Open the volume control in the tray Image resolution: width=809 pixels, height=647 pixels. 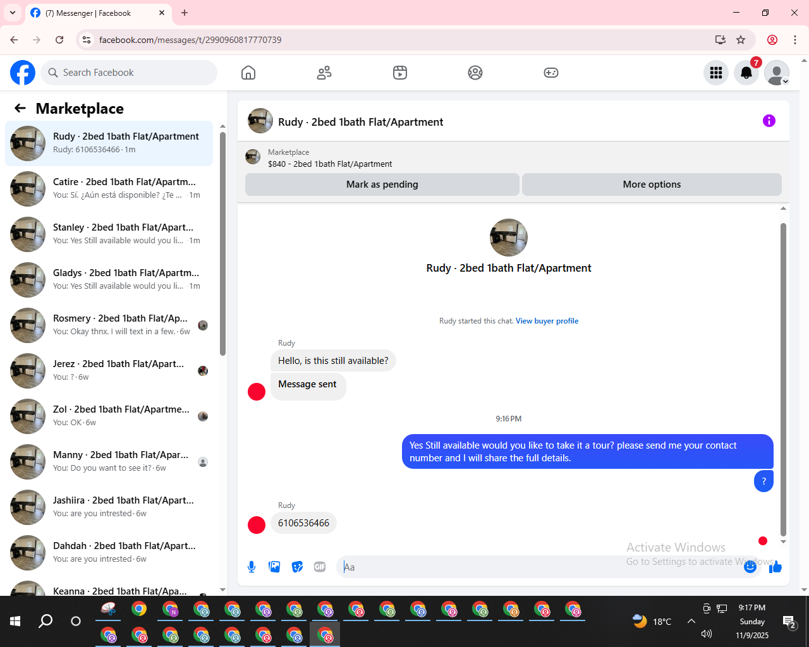click(707, 634)
